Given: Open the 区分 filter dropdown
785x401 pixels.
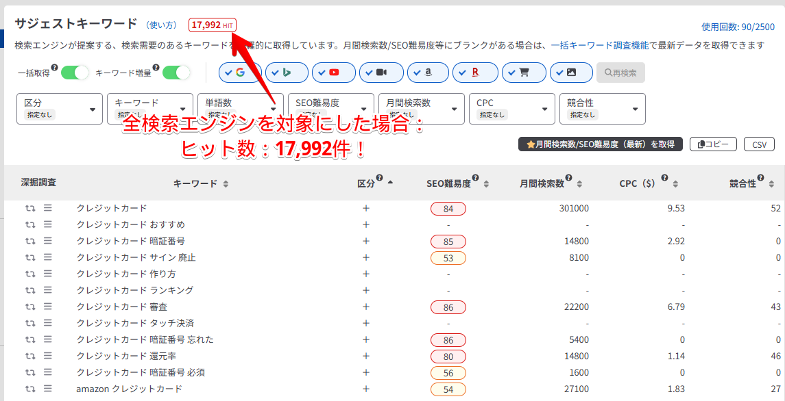Looking at the screenshot, I should click(59, 109).
